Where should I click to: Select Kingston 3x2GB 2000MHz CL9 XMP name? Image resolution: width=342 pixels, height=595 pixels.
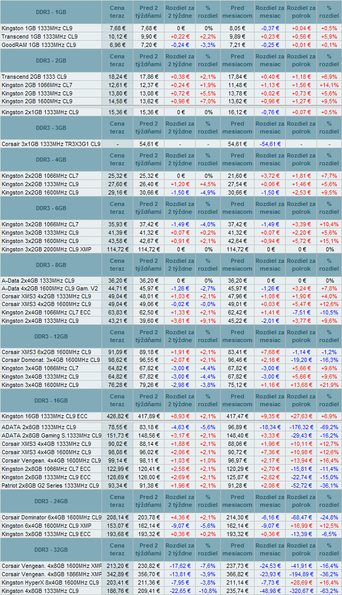(46, 249)
